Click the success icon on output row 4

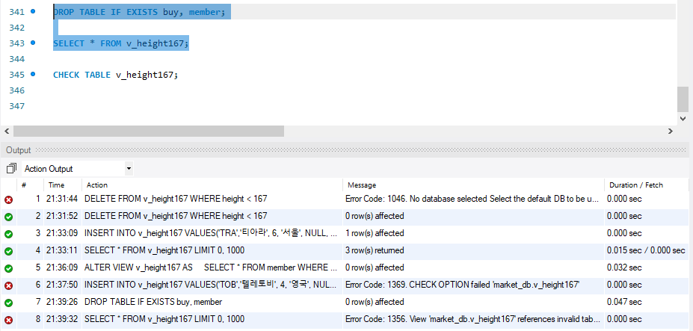click(x=8, y=252)
